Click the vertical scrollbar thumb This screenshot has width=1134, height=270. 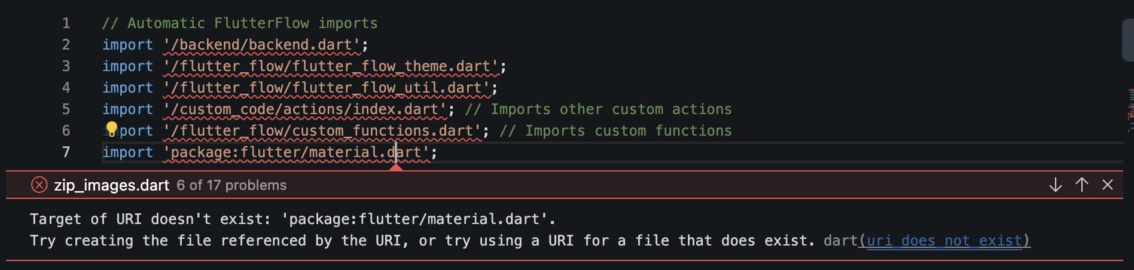pyautogui.click(x=1128, y=40)
